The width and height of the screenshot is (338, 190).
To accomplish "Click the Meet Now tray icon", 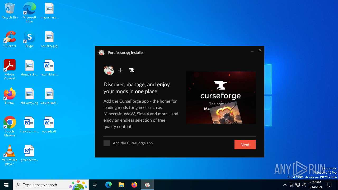I will click(291, 185).
